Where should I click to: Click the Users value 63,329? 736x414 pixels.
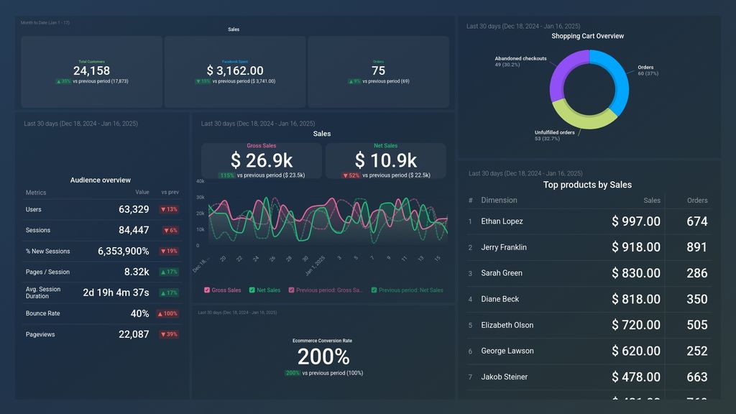[134, 209]
